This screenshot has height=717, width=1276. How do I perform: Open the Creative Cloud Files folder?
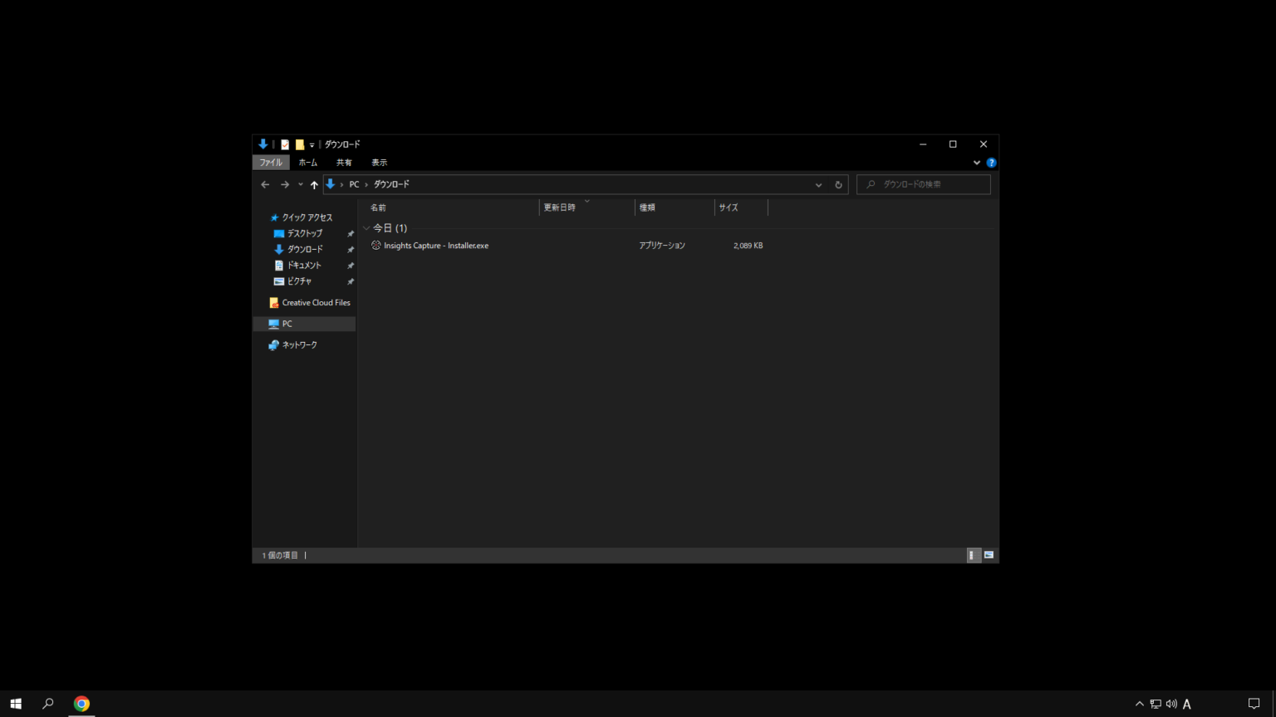(314, 302)
